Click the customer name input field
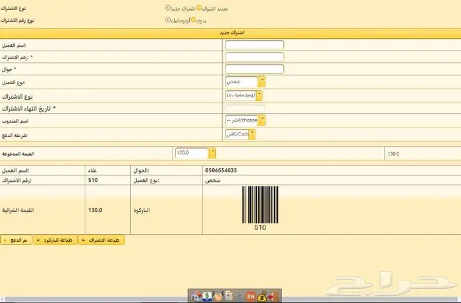The width and height of the screenshot is (461, 303). 254,45
